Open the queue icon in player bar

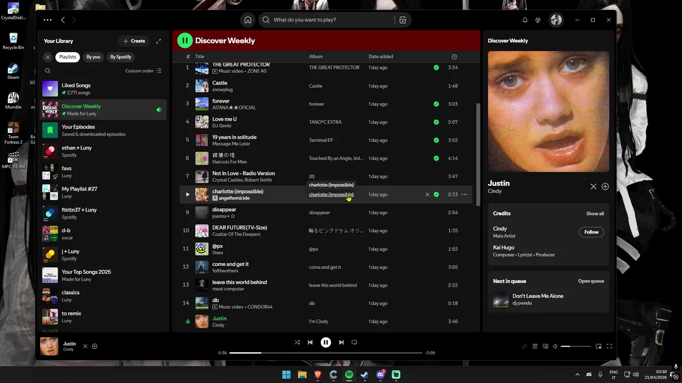(x=535, y=346)
